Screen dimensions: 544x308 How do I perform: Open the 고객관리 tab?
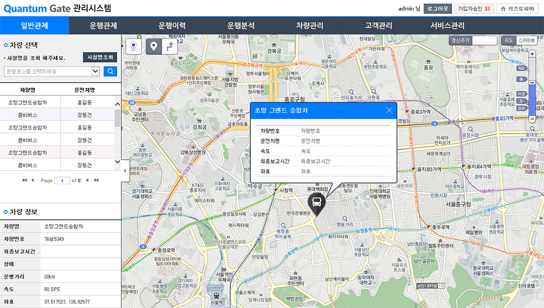(379, 26)
